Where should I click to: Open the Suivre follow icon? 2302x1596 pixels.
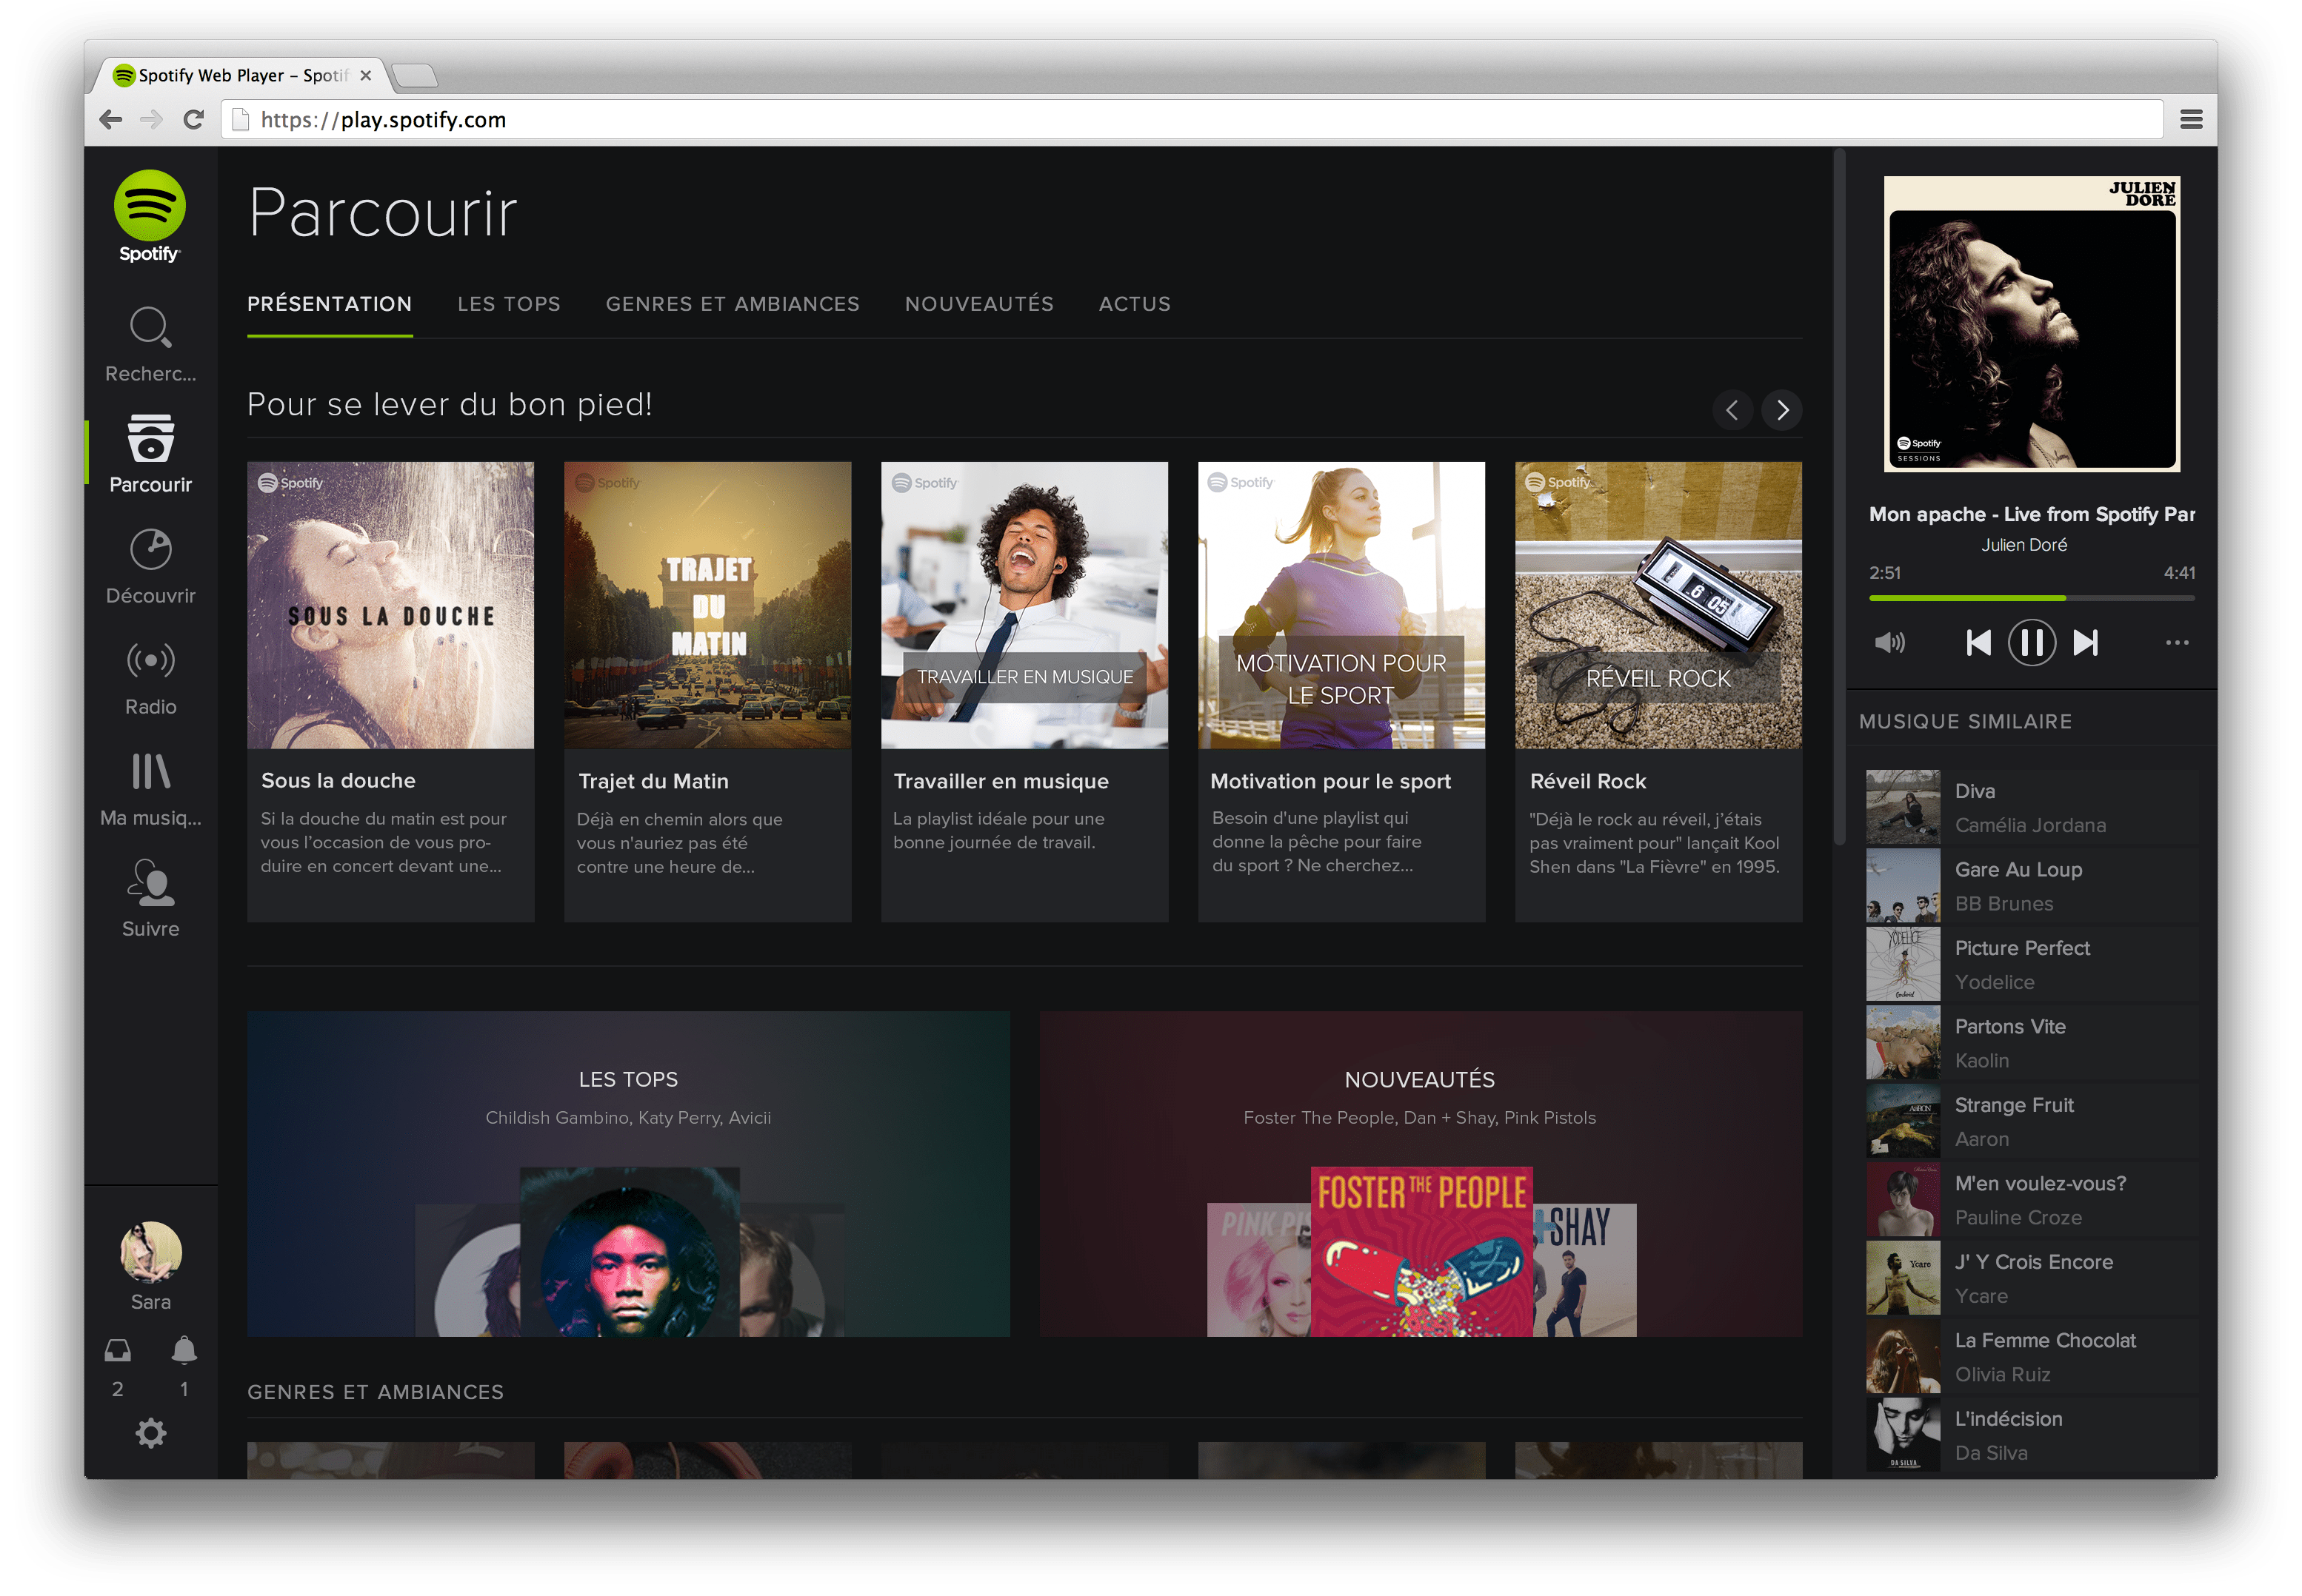coord(150,882)
